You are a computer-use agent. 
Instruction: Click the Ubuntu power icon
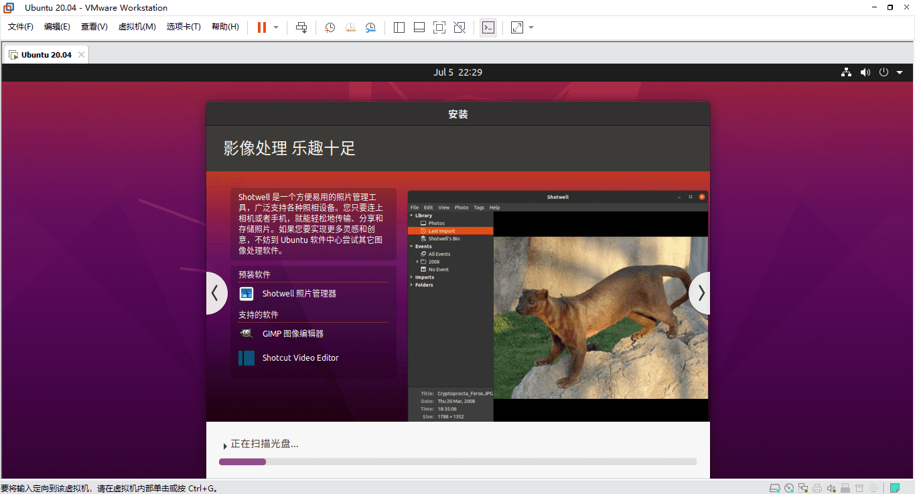(884, 72)
